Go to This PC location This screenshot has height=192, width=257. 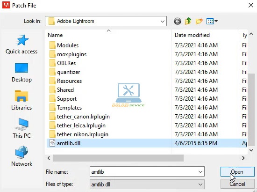coord(21,128)
